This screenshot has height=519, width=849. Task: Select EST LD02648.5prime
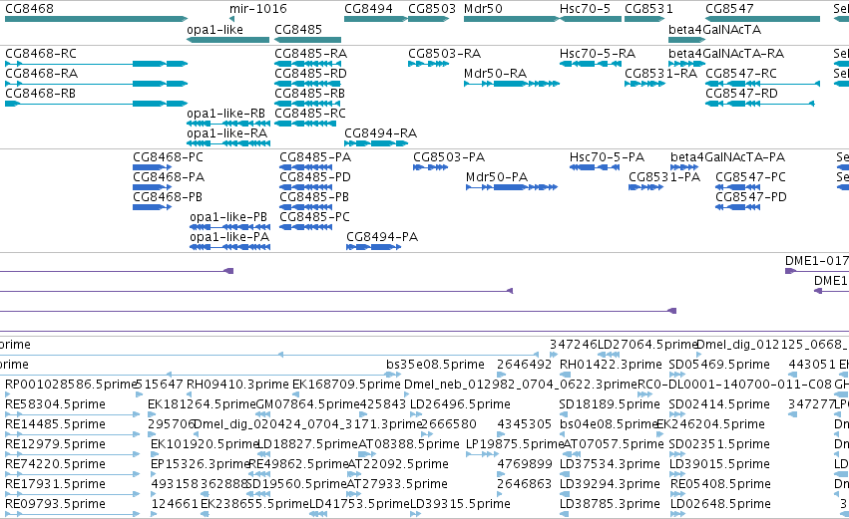click(720, 504)
